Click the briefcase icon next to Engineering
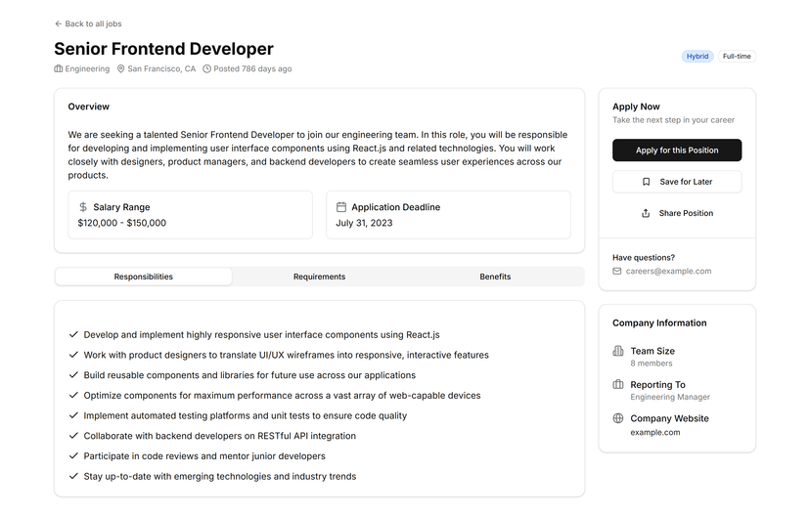Screen dimensions: 810x515 tap(59, 68)
